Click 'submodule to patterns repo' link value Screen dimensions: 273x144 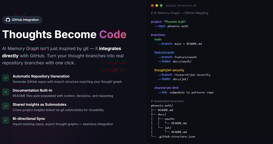pyautogui.click(x=191, y=92)
